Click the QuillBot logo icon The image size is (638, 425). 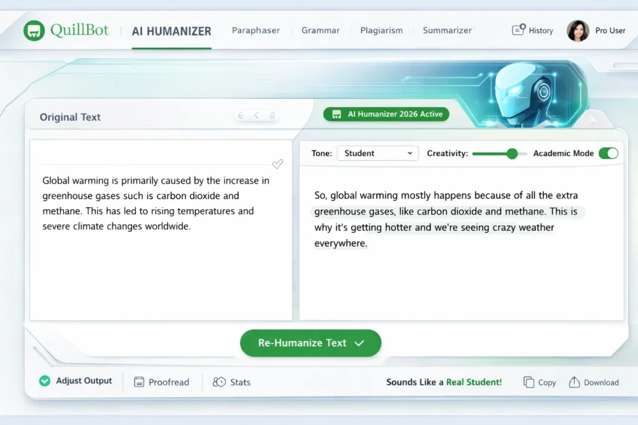click(x=34, y=30)
